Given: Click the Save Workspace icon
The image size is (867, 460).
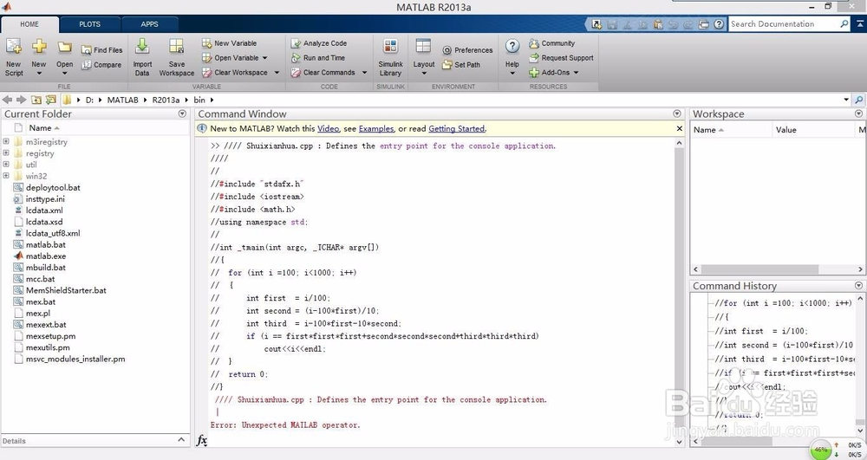Looking at the screenshot, I should coord(176,47).
